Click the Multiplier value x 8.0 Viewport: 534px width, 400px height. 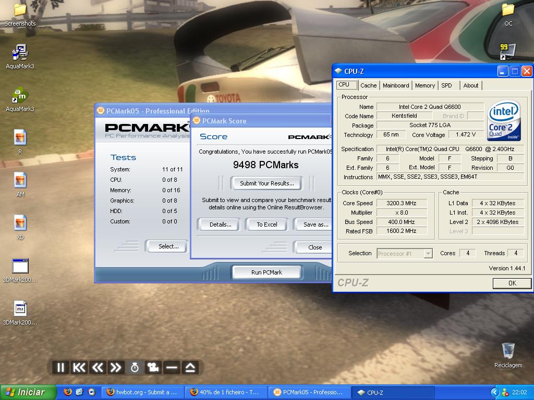tap(402, 213)
